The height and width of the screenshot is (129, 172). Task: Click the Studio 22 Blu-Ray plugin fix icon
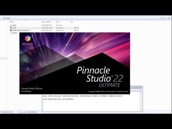click(x=11, y=30)
